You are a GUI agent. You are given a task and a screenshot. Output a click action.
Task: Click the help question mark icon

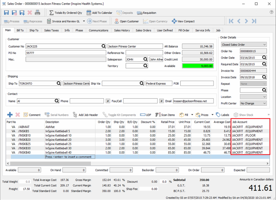tap(271, 12)
